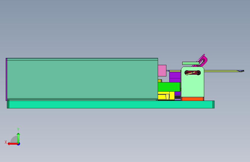Select the magenta angled bracket on top
Viewport: 250px width, 162px height.
[x=202, y=61]
